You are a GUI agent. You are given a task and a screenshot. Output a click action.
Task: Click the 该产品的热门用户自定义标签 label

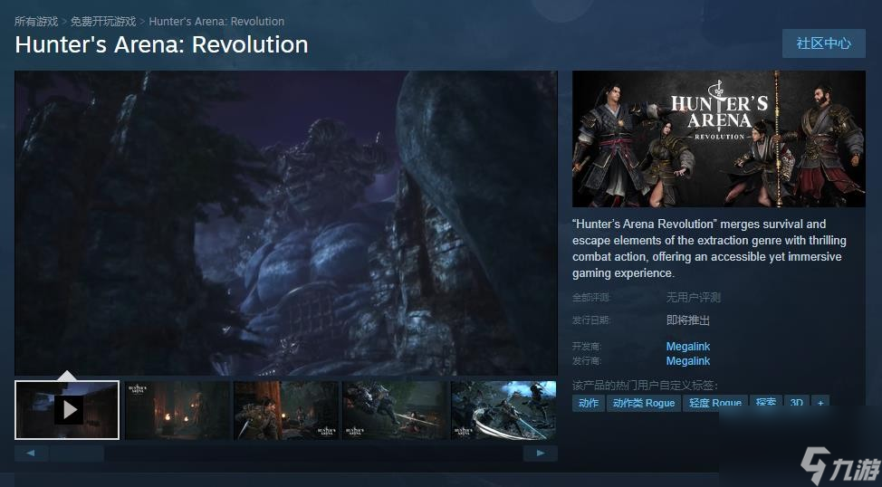coord(645,386)
